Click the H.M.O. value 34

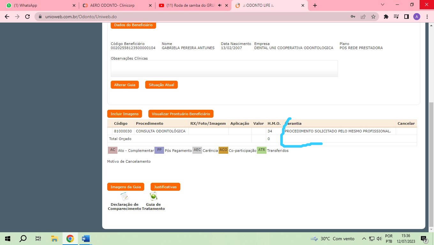coord(270,131)
